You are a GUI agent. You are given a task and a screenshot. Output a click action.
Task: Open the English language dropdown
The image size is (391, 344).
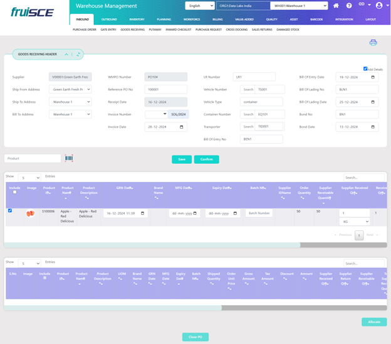203,6
